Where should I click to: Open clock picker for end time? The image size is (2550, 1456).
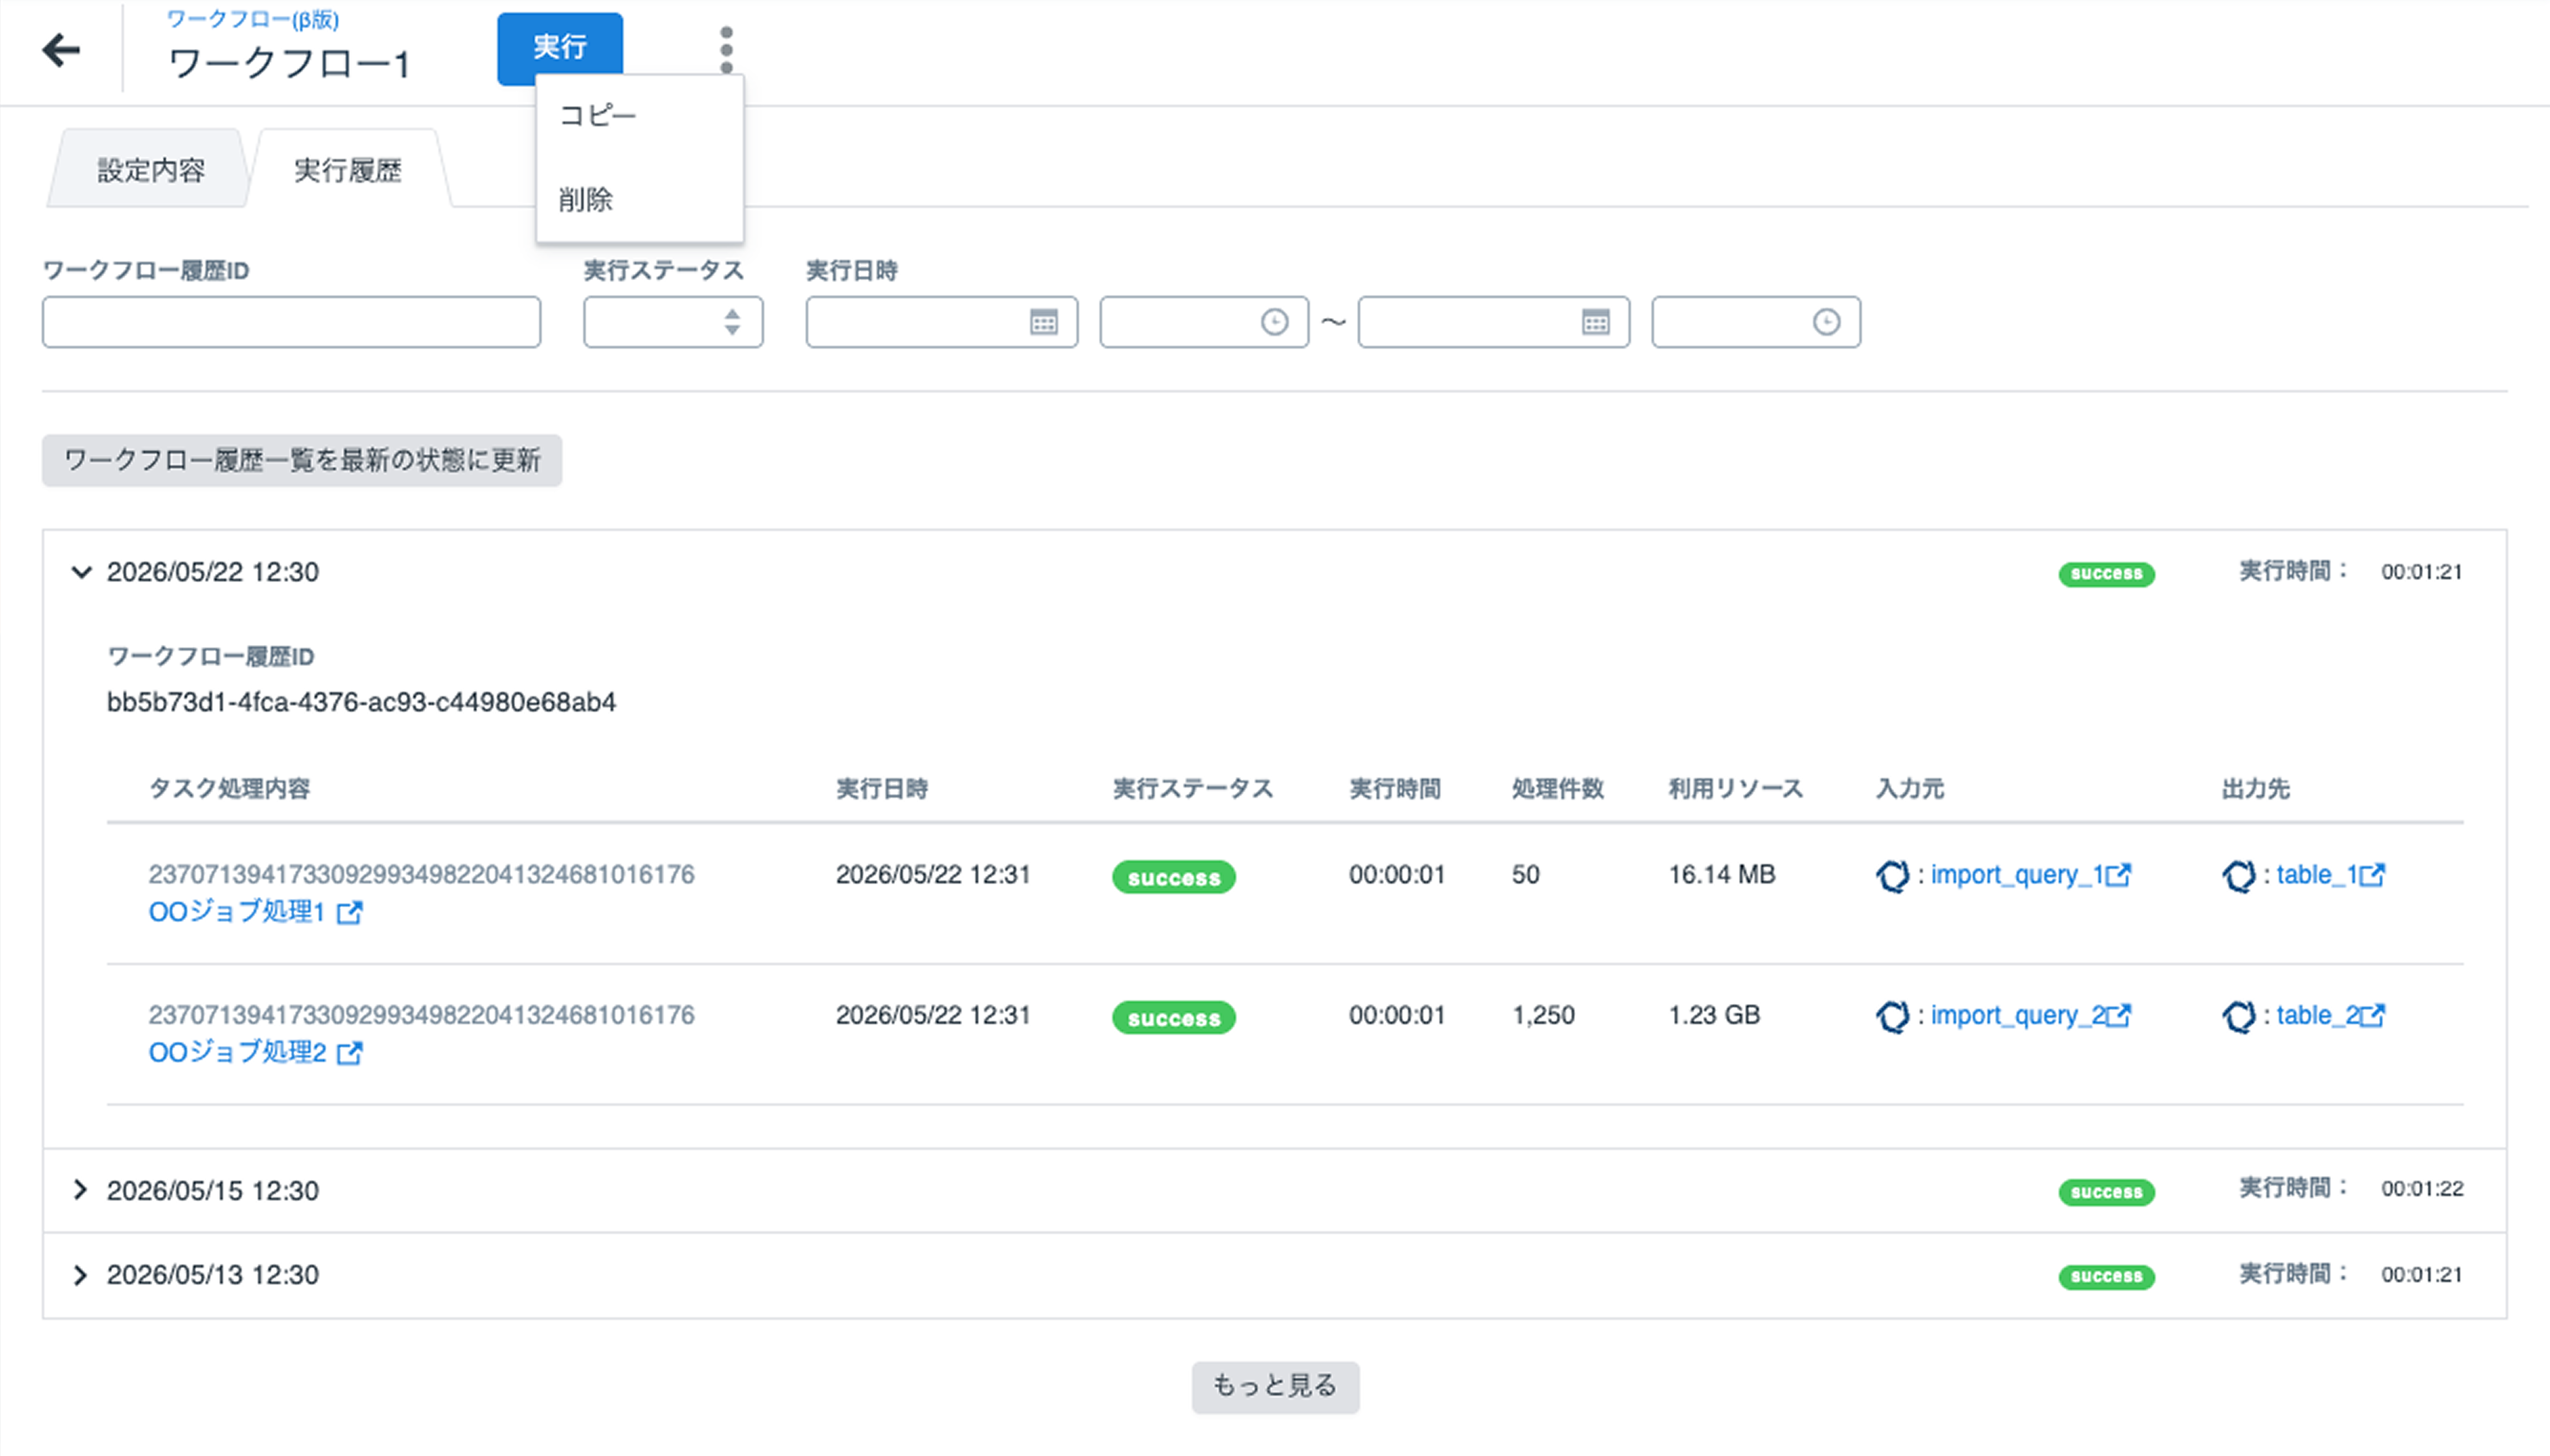(1827, 322)
